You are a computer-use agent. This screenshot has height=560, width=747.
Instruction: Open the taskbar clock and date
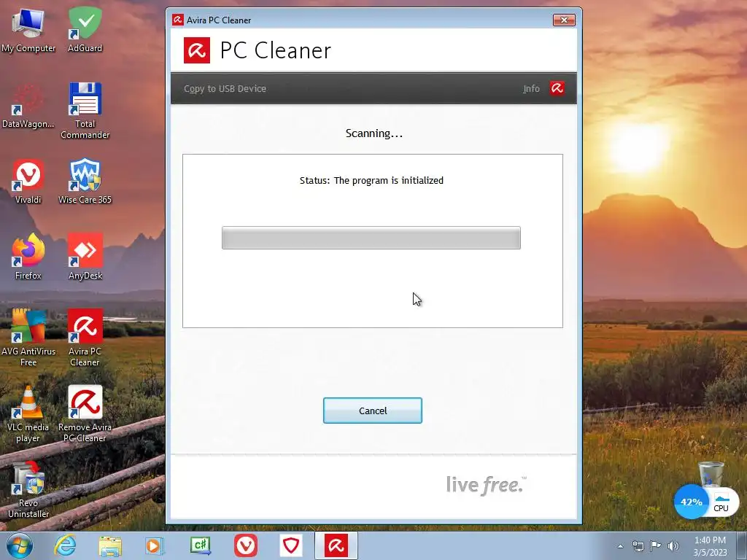click(710, 546)
